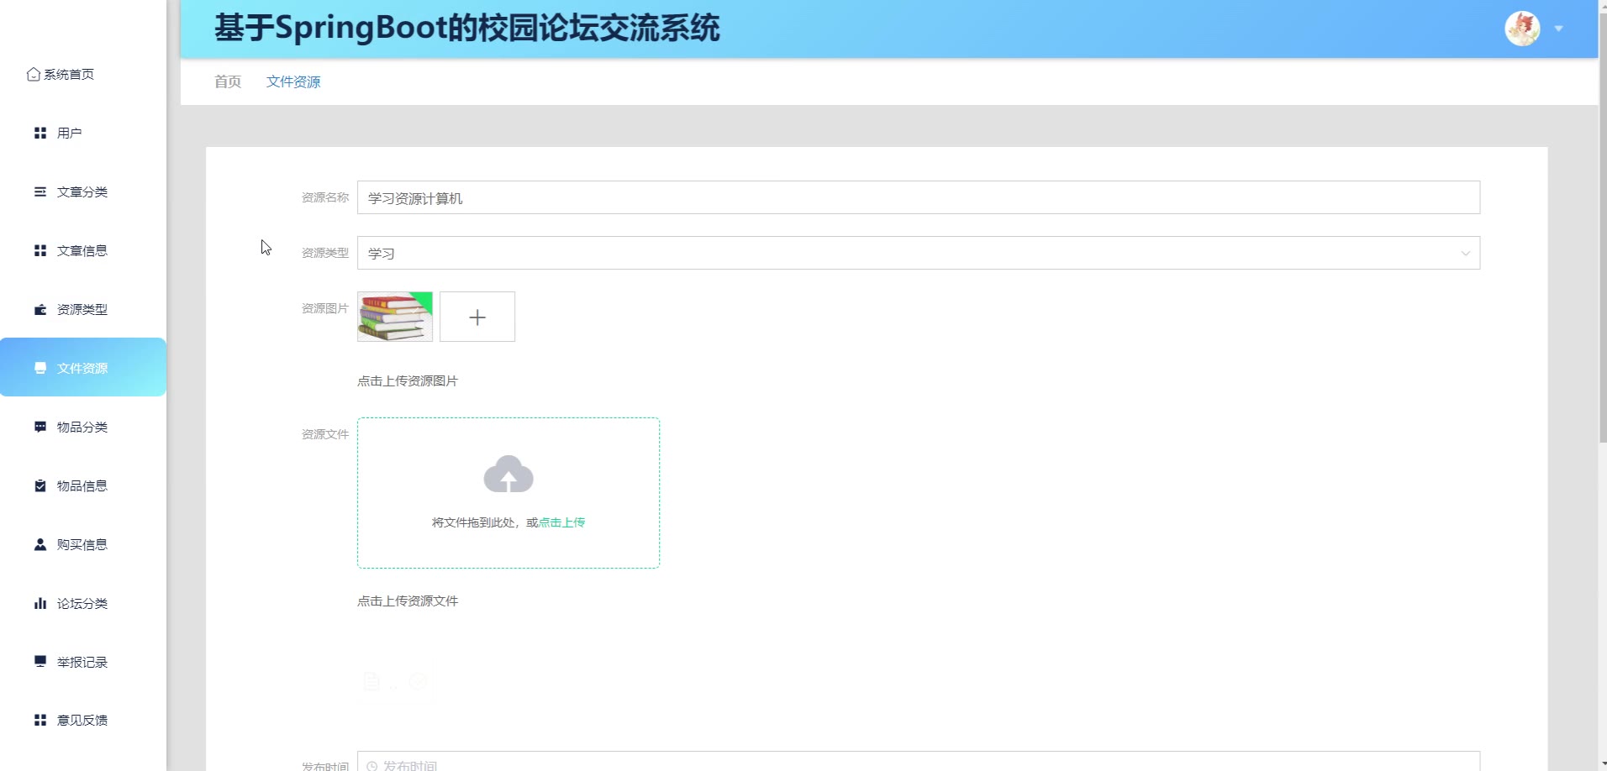
Task: Click into the 资源名称 text field
Action: pos(918,198)
